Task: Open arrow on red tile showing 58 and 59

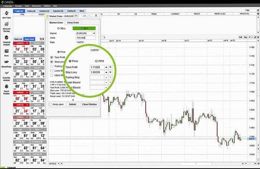Action: click(x=27, y=92)
